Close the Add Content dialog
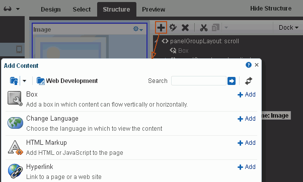The height and width of the screenshot is (182, 303). pyautogui.click(x=257, y=65)
